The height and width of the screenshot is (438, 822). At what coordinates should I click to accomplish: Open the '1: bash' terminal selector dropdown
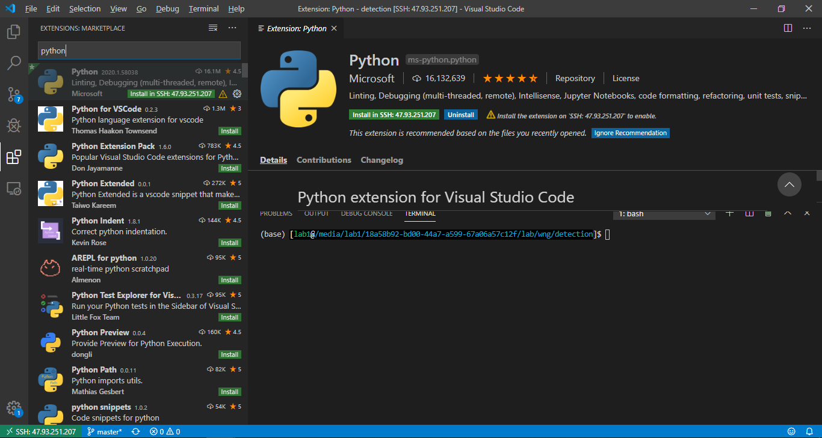664,214
